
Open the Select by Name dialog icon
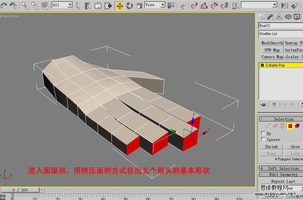click(88, 6)
